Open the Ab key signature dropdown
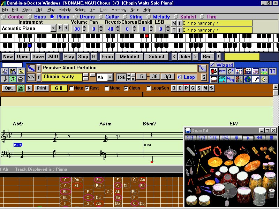Viewport: 279px width, 209px height. 110,77
